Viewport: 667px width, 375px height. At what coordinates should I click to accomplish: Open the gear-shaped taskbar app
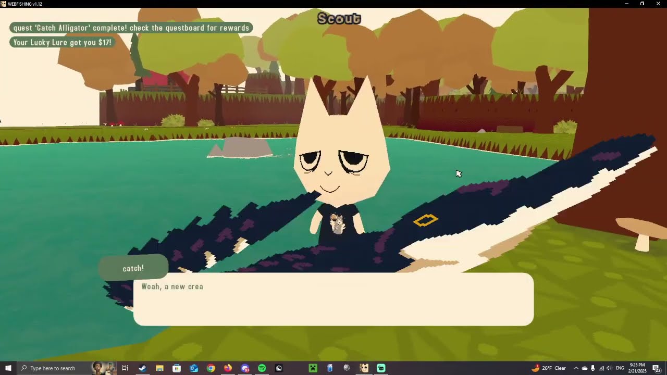(x=347, y=368)
